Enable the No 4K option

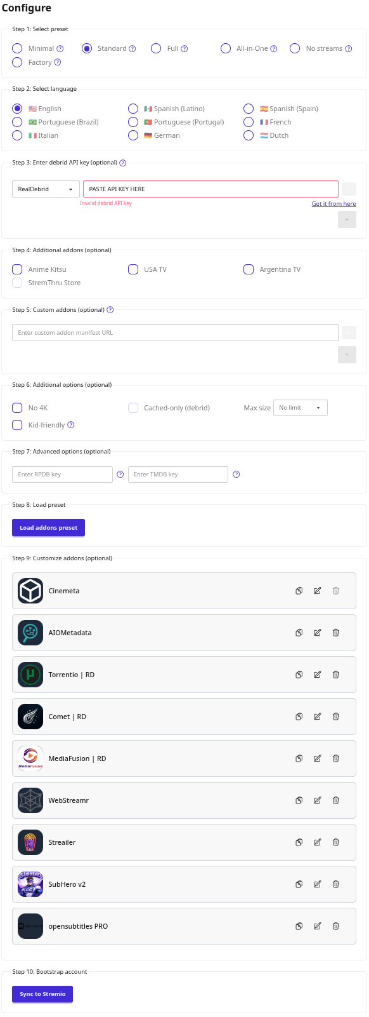click(x=16, y=407)
